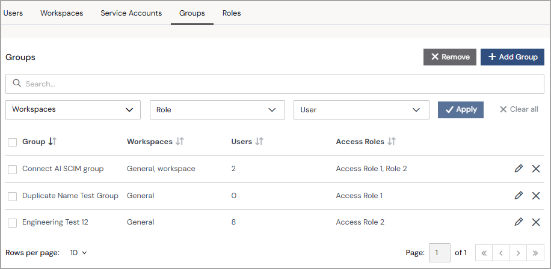551x269 pixels.
Task: Click the page number input box
Action: [x=440, y=253]
